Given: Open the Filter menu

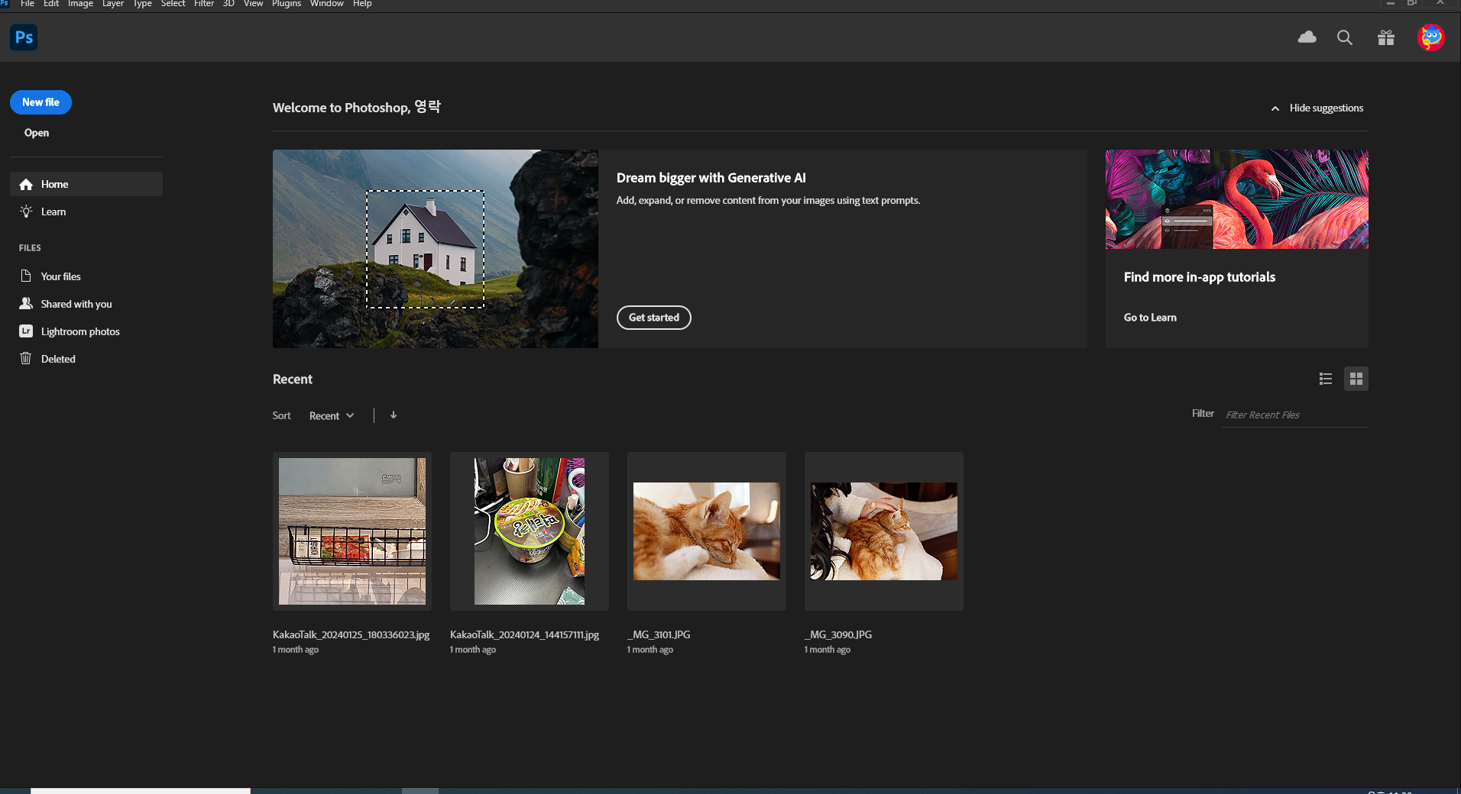Looking at the screenshot, I should tap(204, 4).
